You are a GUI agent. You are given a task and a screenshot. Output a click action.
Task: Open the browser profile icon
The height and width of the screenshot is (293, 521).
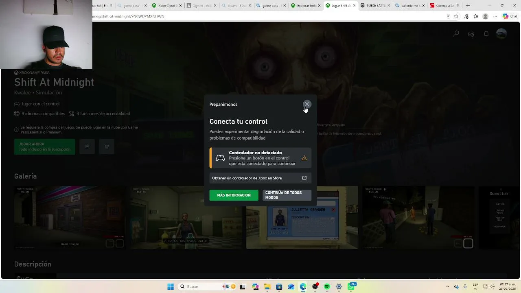point(485,16)
